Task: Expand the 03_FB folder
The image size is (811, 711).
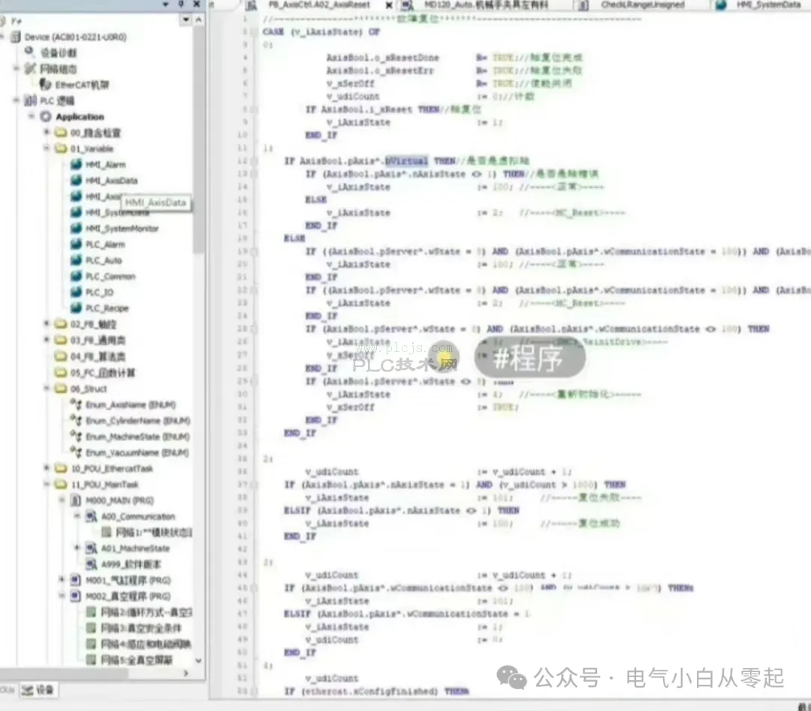Action: point(47,339)
